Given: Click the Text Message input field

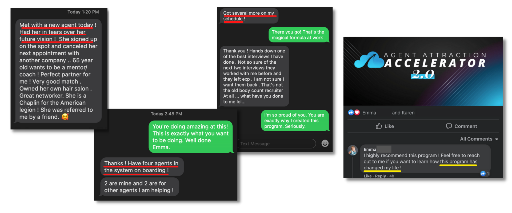Looking at the screenshot, I should pos(276,144).
